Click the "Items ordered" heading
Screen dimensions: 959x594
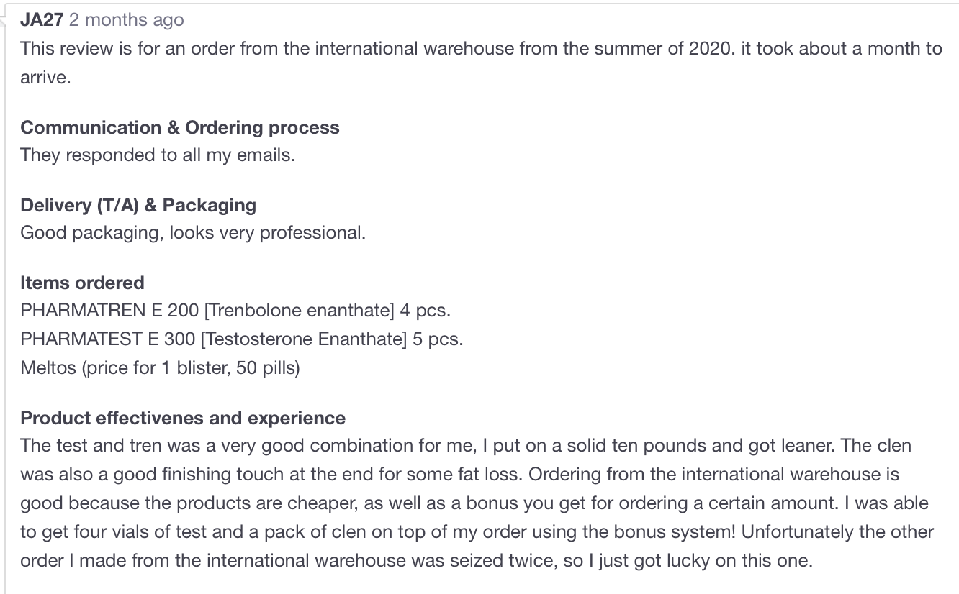(82, 283)
